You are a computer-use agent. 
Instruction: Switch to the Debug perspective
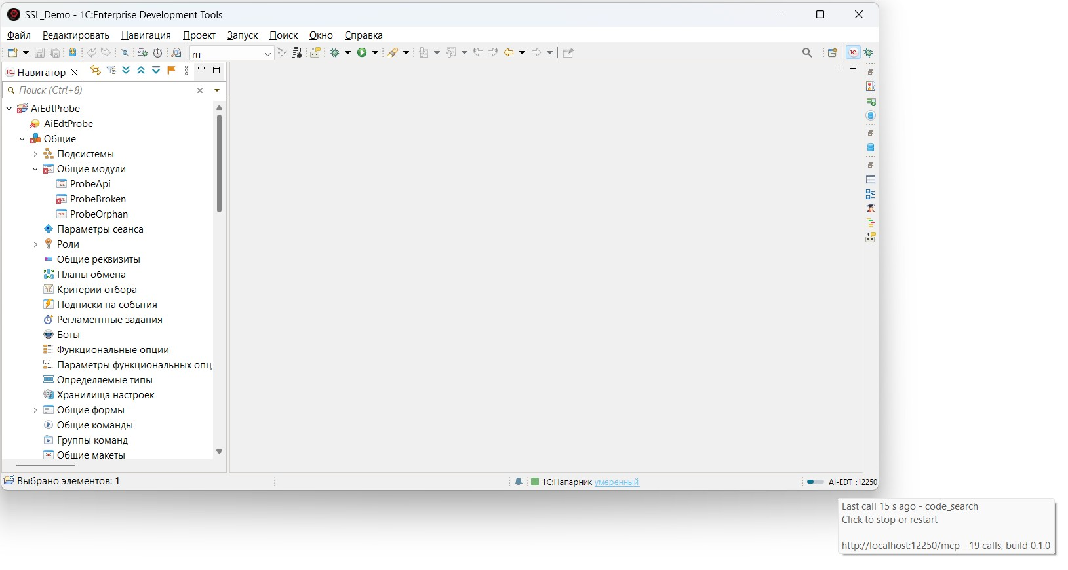pos(869,53)
